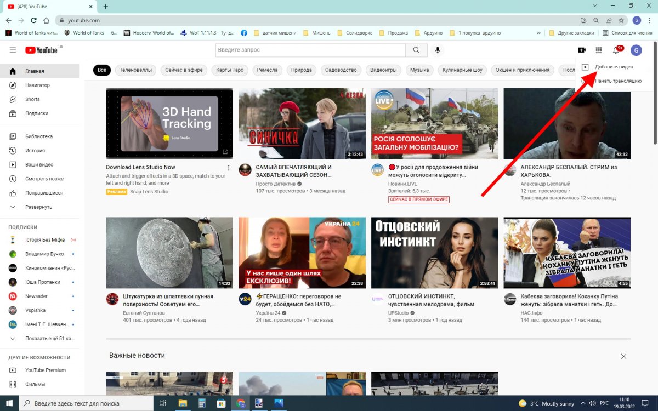Select the Сейчас в эфире chip
658x411 pixels.
(184, 70)
